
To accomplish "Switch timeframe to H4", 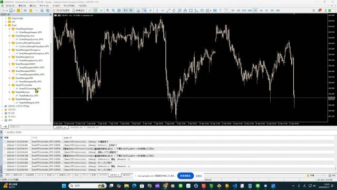I will [x=261, y=11].
